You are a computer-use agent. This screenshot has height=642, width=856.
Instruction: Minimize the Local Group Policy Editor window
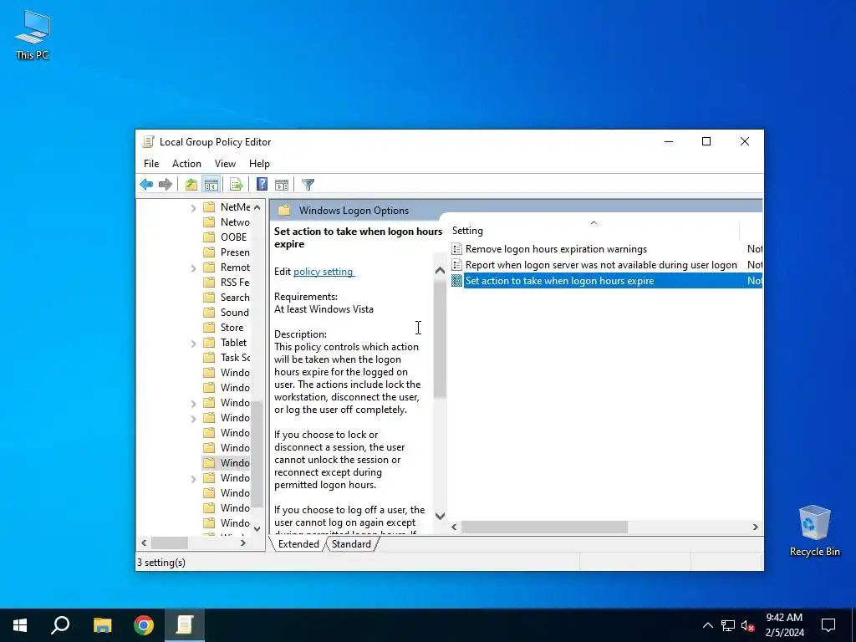(x=669, y=141)
